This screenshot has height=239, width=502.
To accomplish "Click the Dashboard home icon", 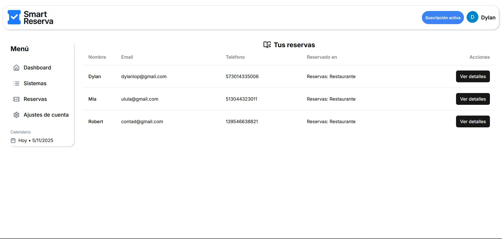I will [16, 68].
